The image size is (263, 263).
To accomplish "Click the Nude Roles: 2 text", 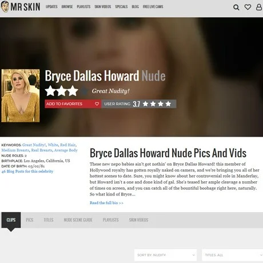I will coord(14,156).
